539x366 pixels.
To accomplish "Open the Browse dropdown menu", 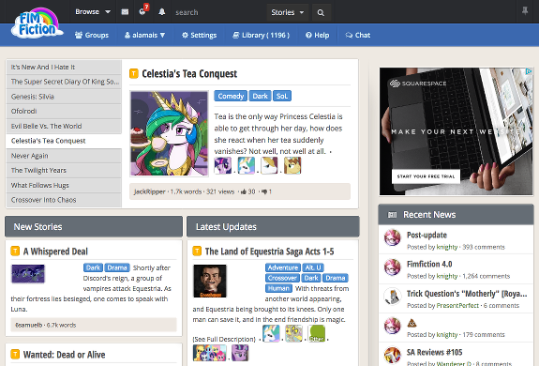I will coord(93,11).
